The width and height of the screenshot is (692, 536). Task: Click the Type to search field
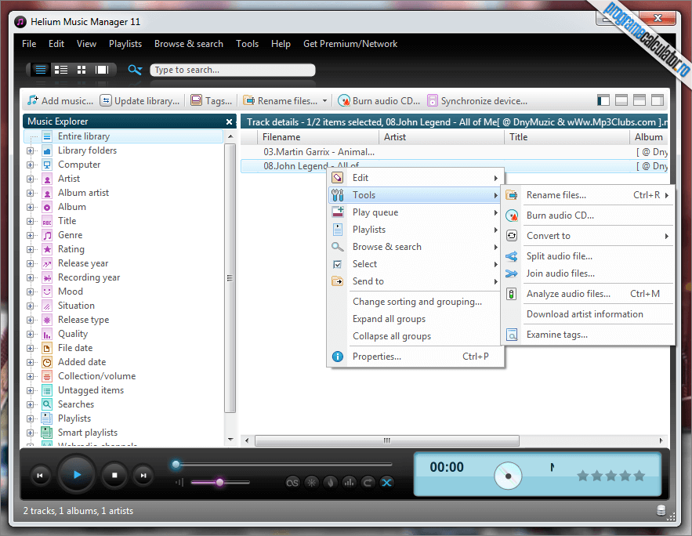[233, 70]
